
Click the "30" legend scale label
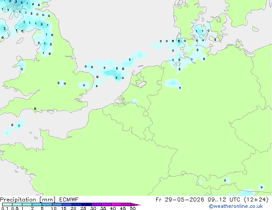pos(93,208)
